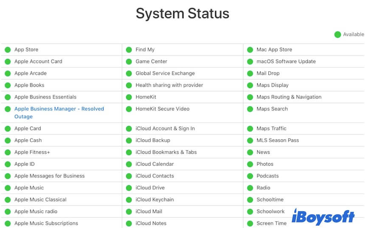Click status dot for Podcasts

(250, 176)
